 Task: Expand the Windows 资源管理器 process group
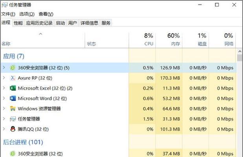tap(4, 109)
